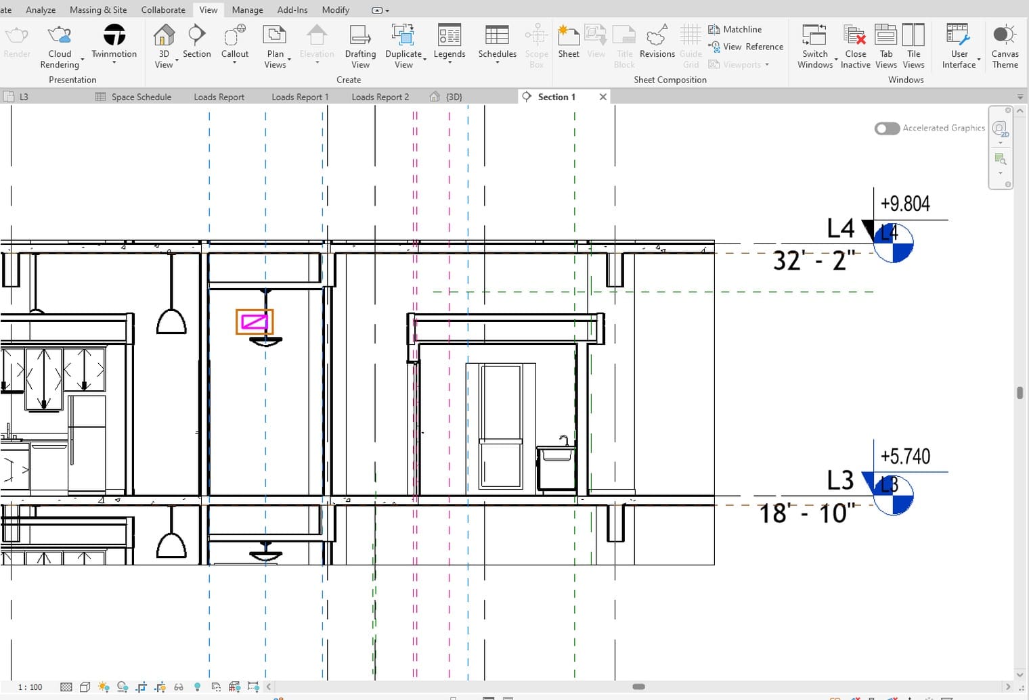Screen dimensions: 1029x700
Task: Create a new Sheet
Action: 569,41
